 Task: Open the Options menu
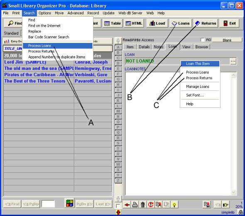45,13
